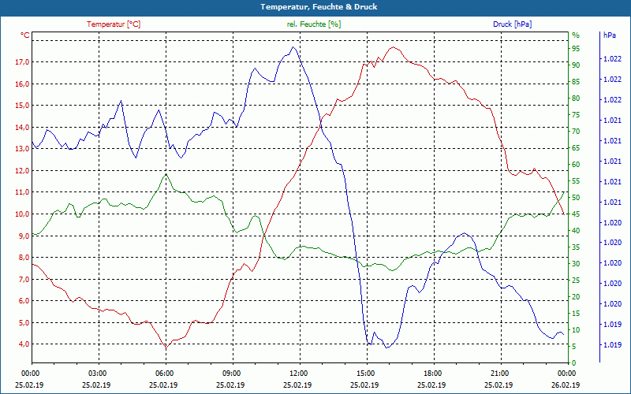This screenshot has width=631, height=394.
Task: Click humidity axis value 55
Action: [576, 181]
